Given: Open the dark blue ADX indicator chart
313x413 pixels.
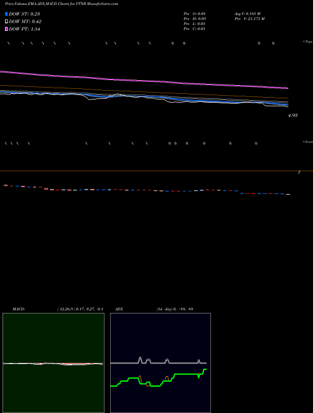Looking at the screenshot, I should pos(160,363).
